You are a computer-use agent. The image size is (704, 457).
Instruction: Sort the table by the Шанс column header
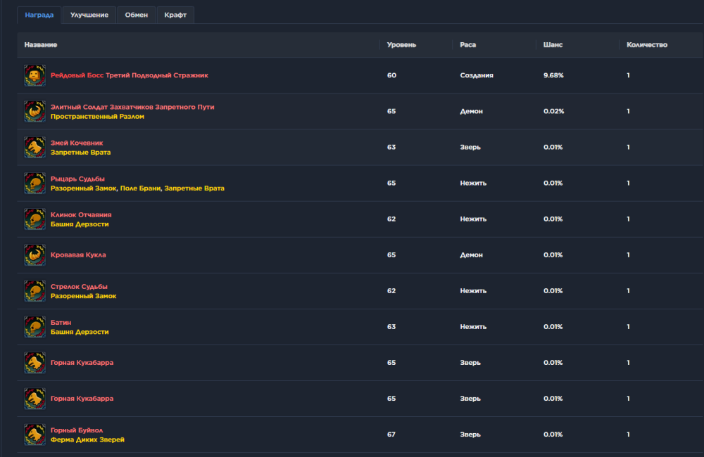point(553,45)
